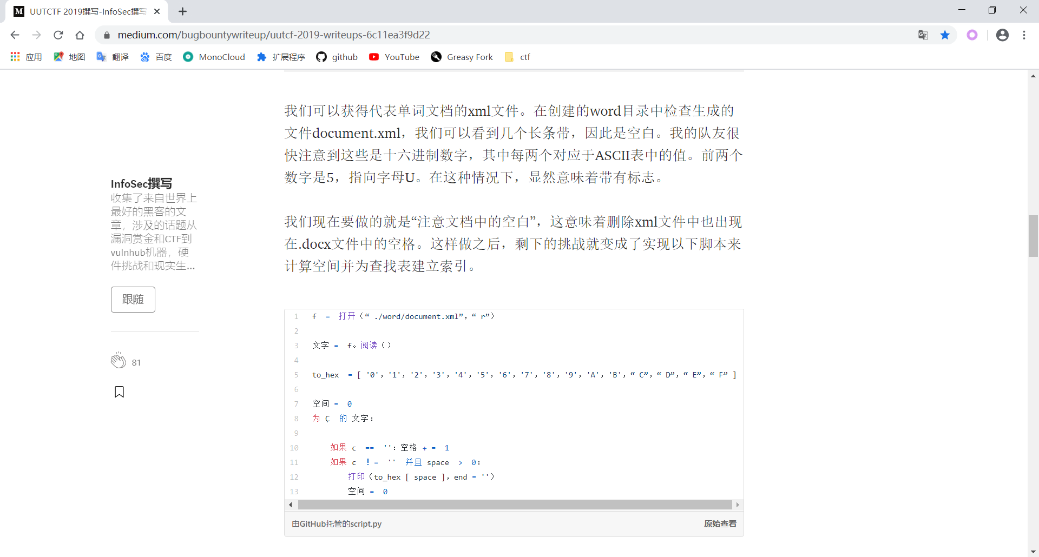Reload the current page
Viewport: 1039px width, 557px height.
point(58,35)
